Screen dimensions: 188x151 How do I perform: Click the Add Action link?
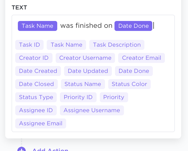(x=50, y=150)
